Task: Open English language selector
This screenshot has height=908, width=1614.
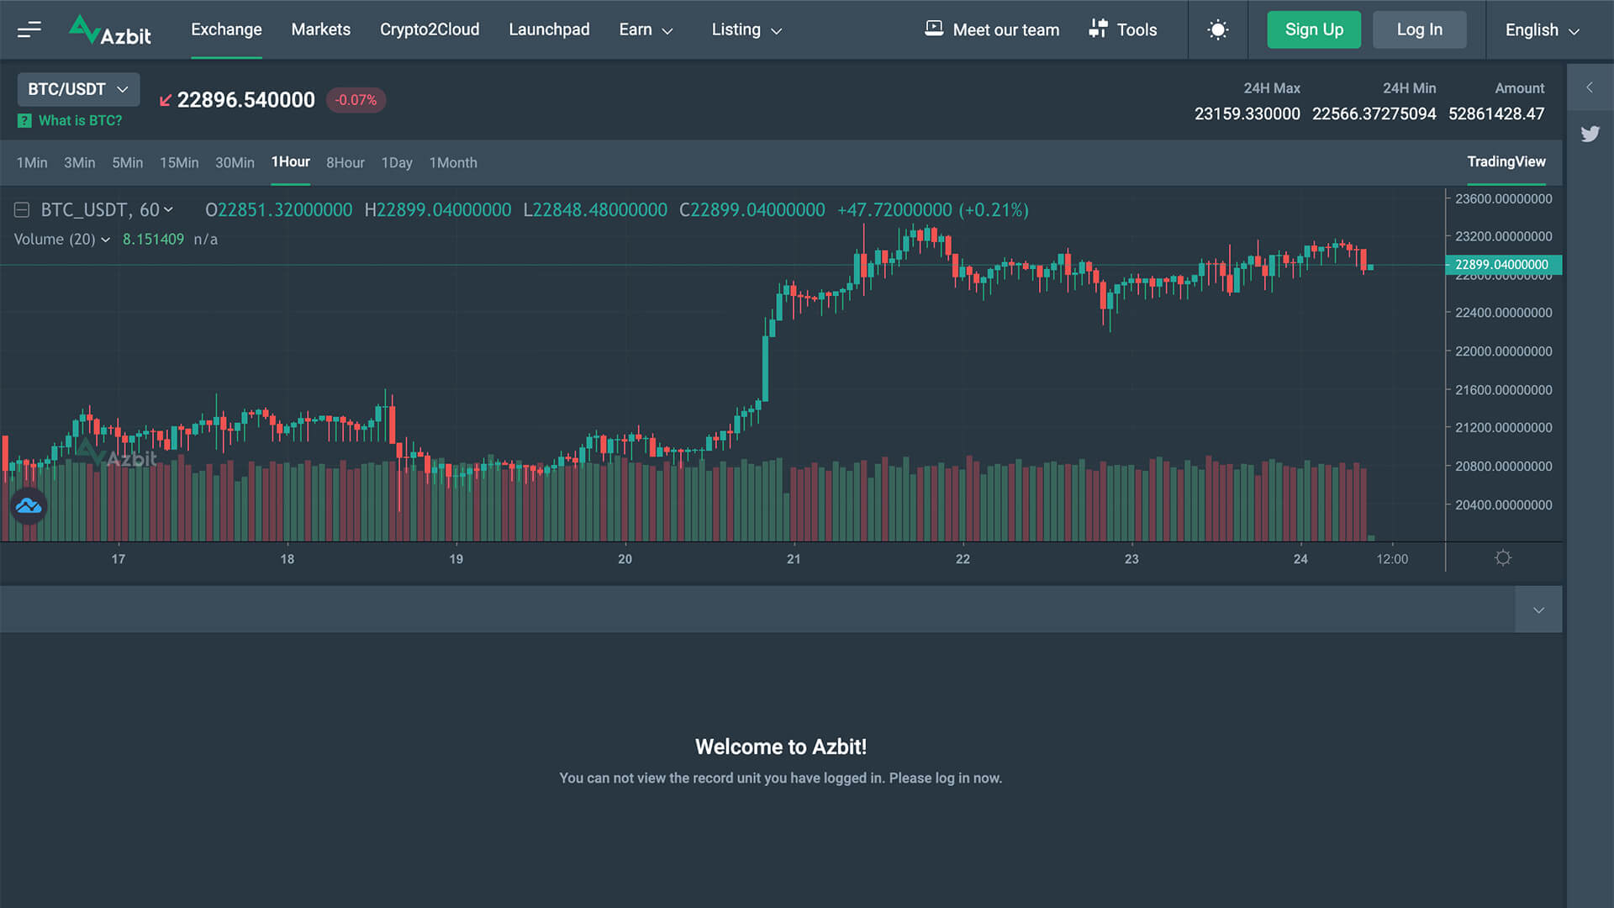Action: [x=1542, y=30]
